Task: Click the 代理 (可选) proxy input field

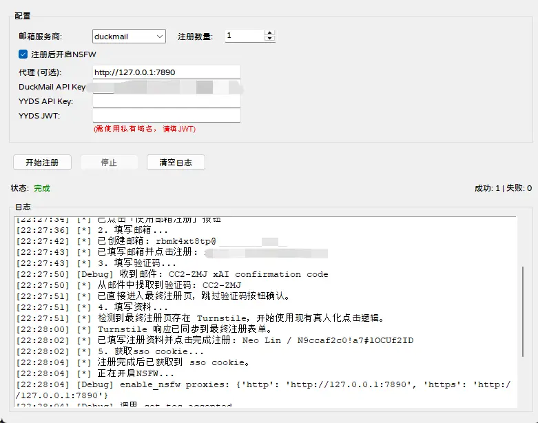Action: (x=167, y=72)
